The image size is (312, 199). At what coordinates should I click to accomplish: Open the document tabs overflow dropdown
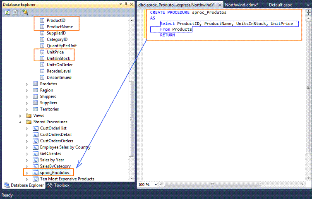tap(308, 5)
